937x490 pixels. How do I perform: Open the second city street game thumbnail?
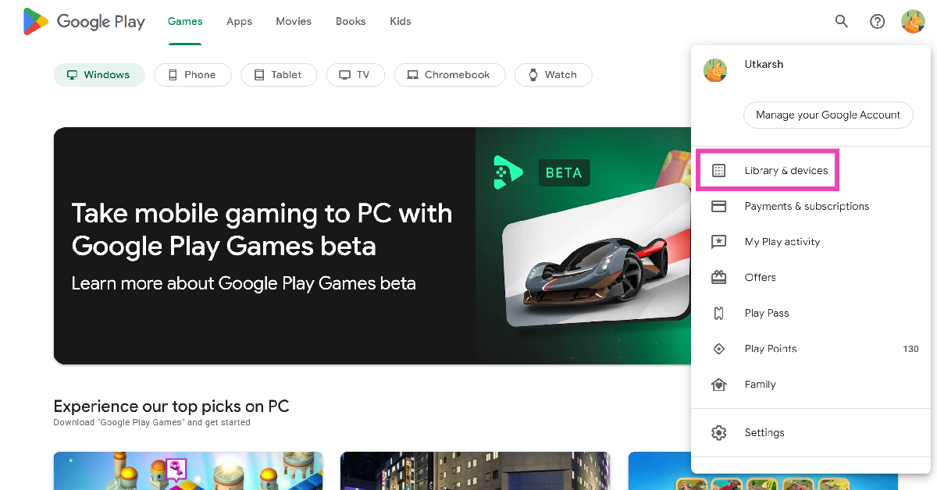pyautogui.click(x=476, y=470)
